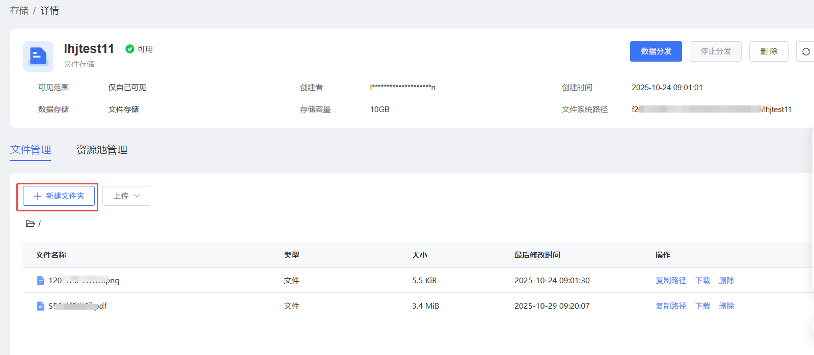Delete the png file row
The height and width of the screenshot is (355, 814).
click(x=726, y=281)
